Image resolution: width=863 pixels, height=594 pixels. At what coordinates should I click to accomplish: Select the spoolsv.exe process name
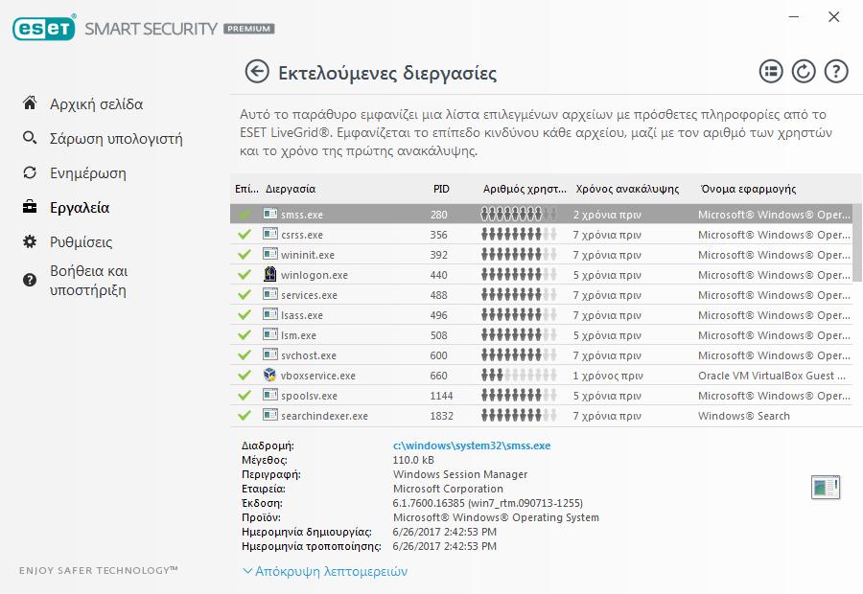(309, 396)
